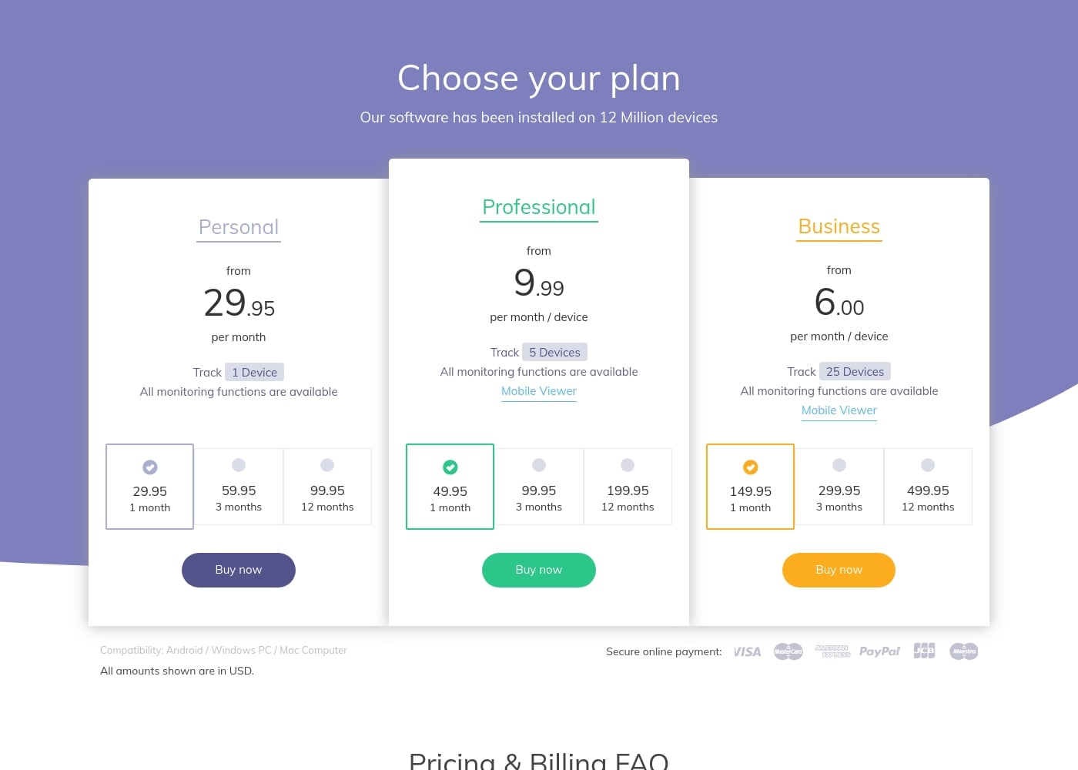Screen dimensions: 1078x770
Task: Select the Business plan heading
Action: point(839,226)
